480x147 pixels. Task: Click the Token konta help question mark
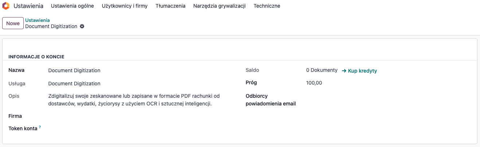(40, 127)
